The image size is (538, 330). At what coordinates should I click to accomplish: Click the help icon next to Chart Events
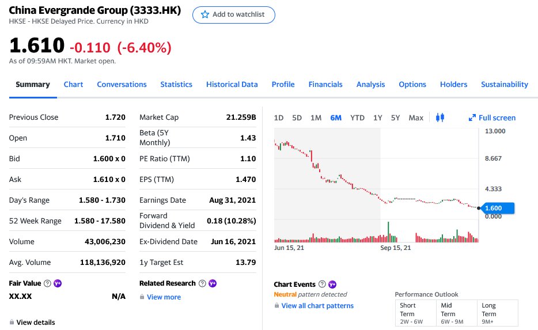click(322, 284)
